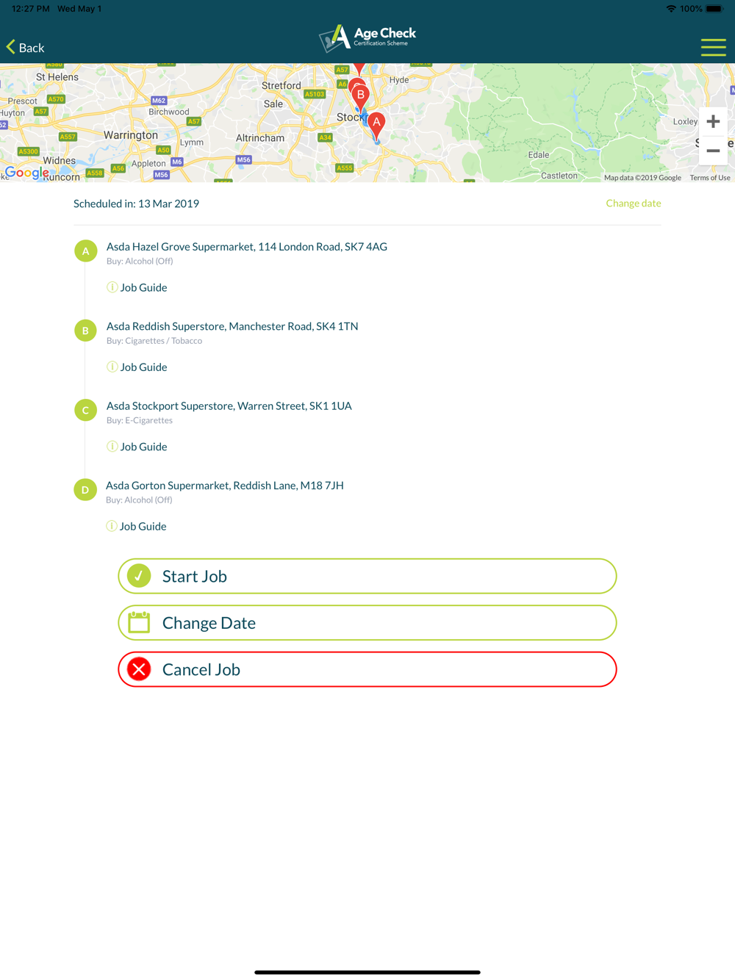Select stop A circle badge
The image size is (735, 980).
tap(85, 251)
